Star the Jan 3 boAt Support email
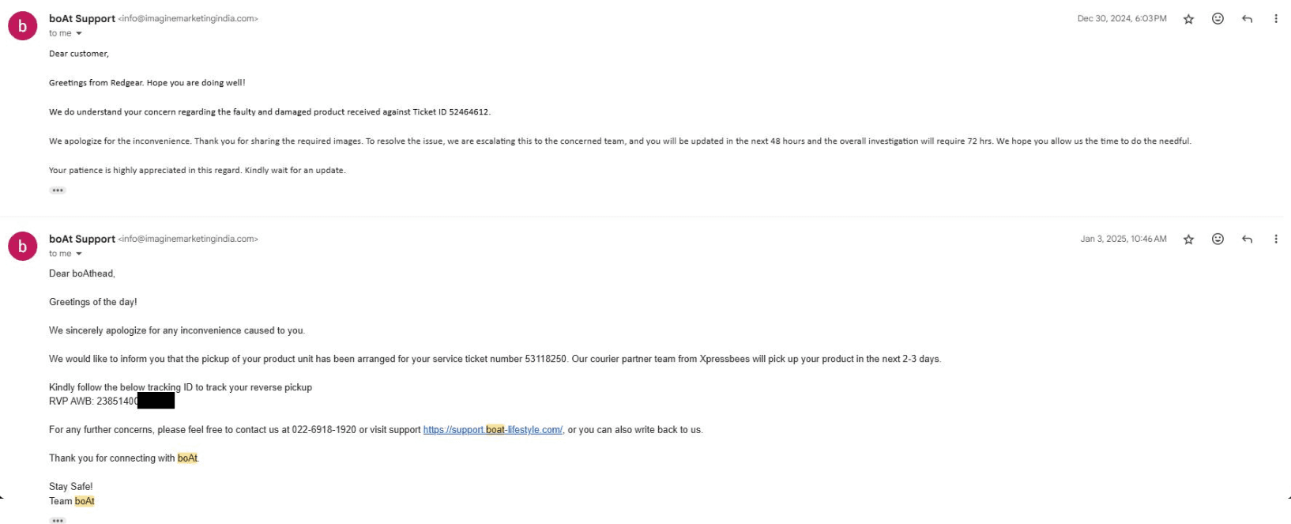This screenshot has width=1291, height=524. pyautogui.click(x=1188, y=239)
